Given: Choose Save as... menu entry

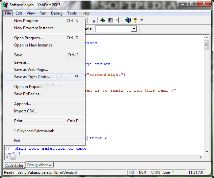Looking at the screenshot, I should point(44,62).
